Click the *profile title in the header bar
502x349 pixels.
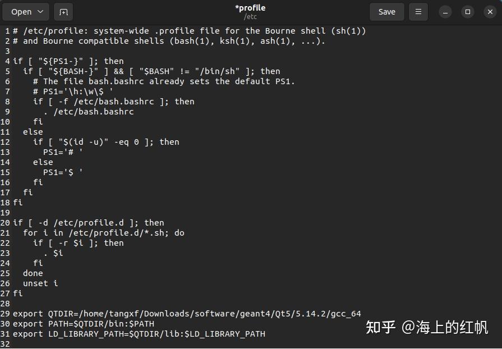250,7
